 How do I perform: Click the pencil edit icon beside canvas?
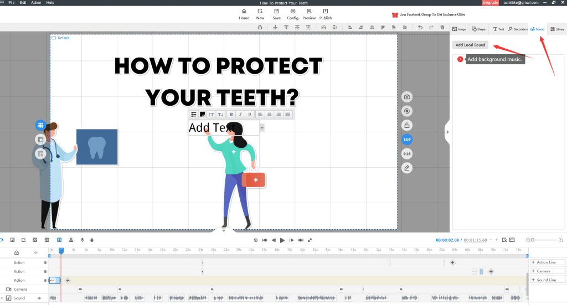point(407,167)
